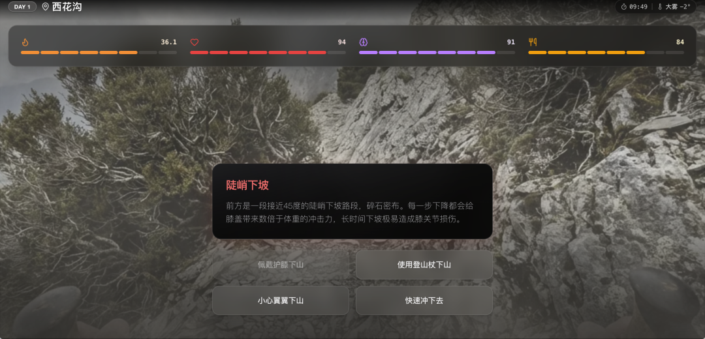The width and height of the screenshot is (705, 339).
Task: Click the 西花沟 location name
Action: pyautogui.click(x=67, y=7)
